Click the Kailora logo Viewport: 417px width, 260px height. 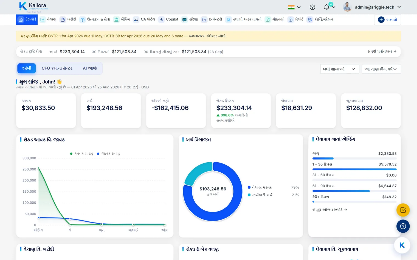pos(34,7)
